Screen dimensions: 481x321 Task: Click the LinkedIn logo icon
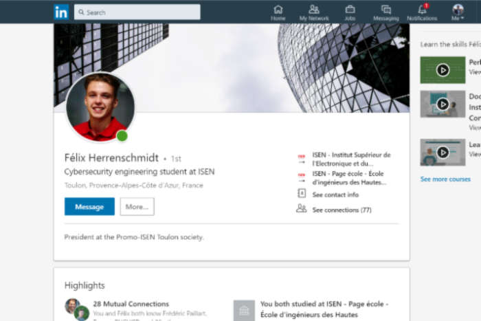pyautogui.click(x=61, y=12)
